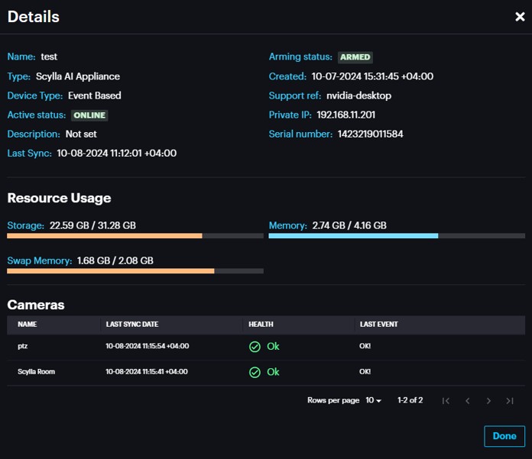The height and width of the screenshot is (459, 532).
Task: Go to next page of cameras
Action: pyautogui.click(x=489, y=400)
